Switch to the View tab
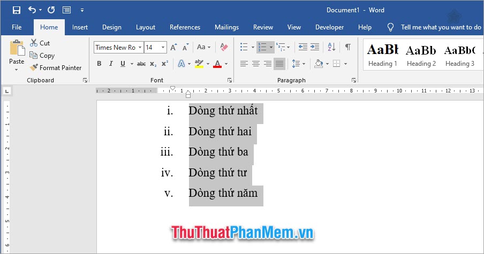 coord(294,27)
